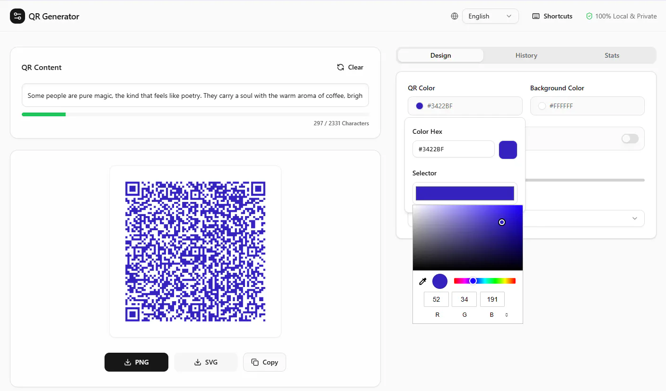Expand the dropdown chevron in Design panel
The image size is (666, 391).
coord(634,218)
